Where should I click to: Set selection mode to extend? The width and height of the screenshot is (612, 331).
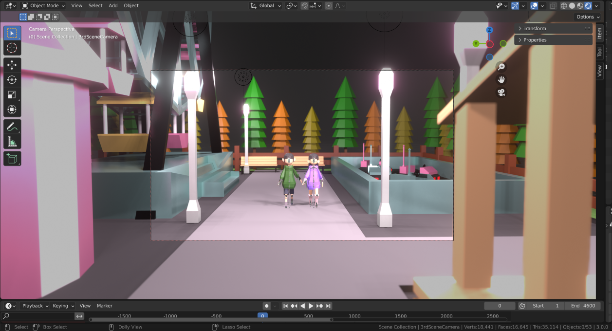[31, 17]
